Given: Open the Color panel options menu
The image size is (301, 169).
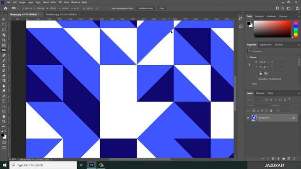Looking at the screenshot, I should click(299, 16).
